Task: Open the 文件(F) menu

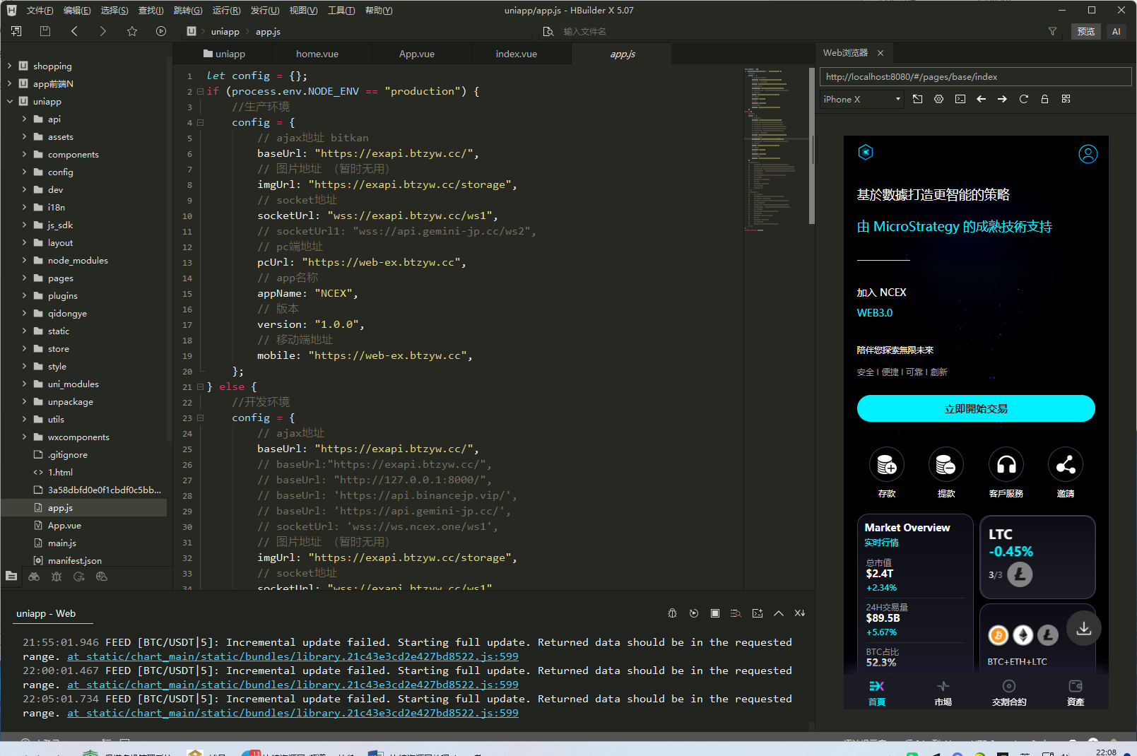Action: coord(40,11)
